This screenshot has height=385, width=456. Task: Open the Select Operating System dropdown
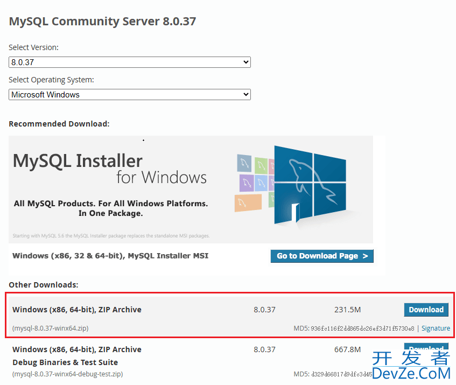pyautogui.click(x=130, y=95)
